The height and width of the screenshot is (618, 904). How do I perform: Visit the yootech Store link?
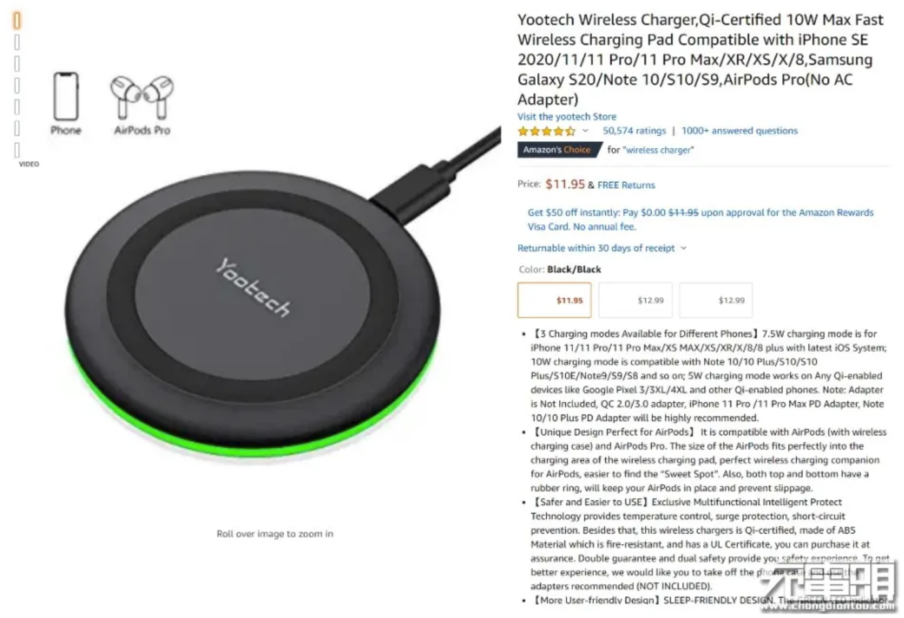pos(566,116)
